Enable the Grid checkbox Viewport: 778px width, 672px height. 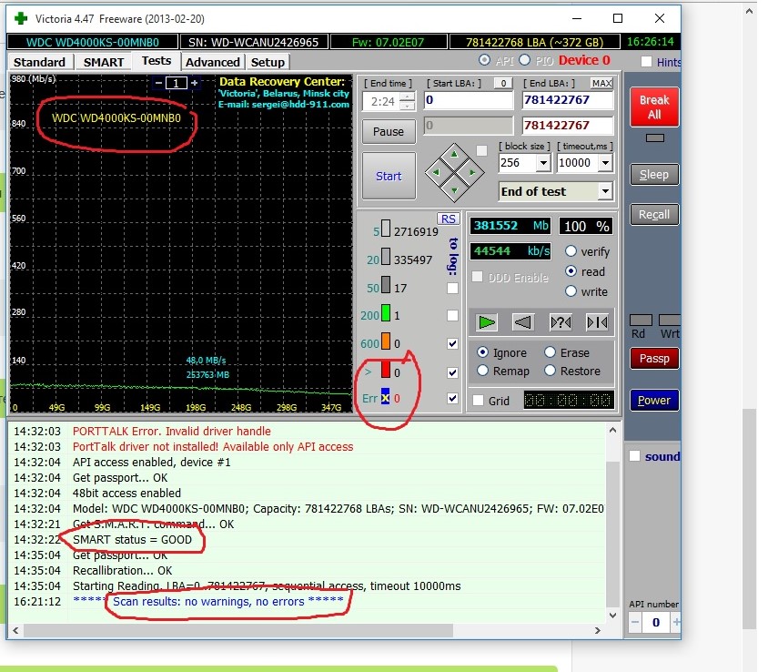(x=479, y=401)
